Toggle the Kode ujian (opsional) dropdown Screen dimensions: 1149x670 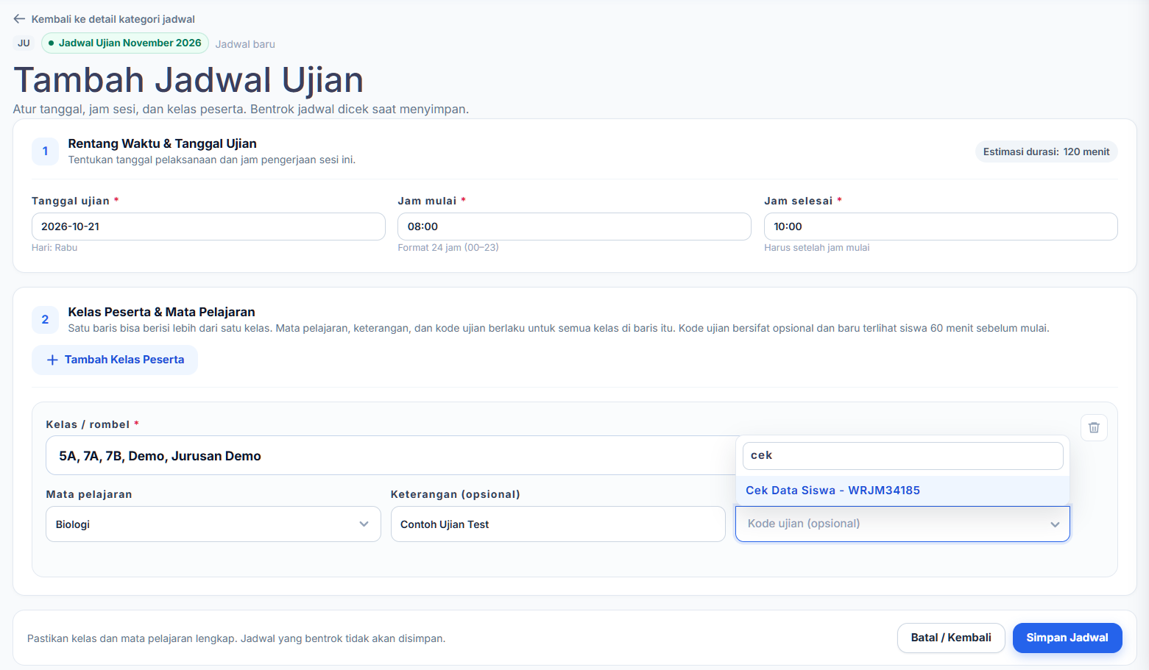pos(902,524)
